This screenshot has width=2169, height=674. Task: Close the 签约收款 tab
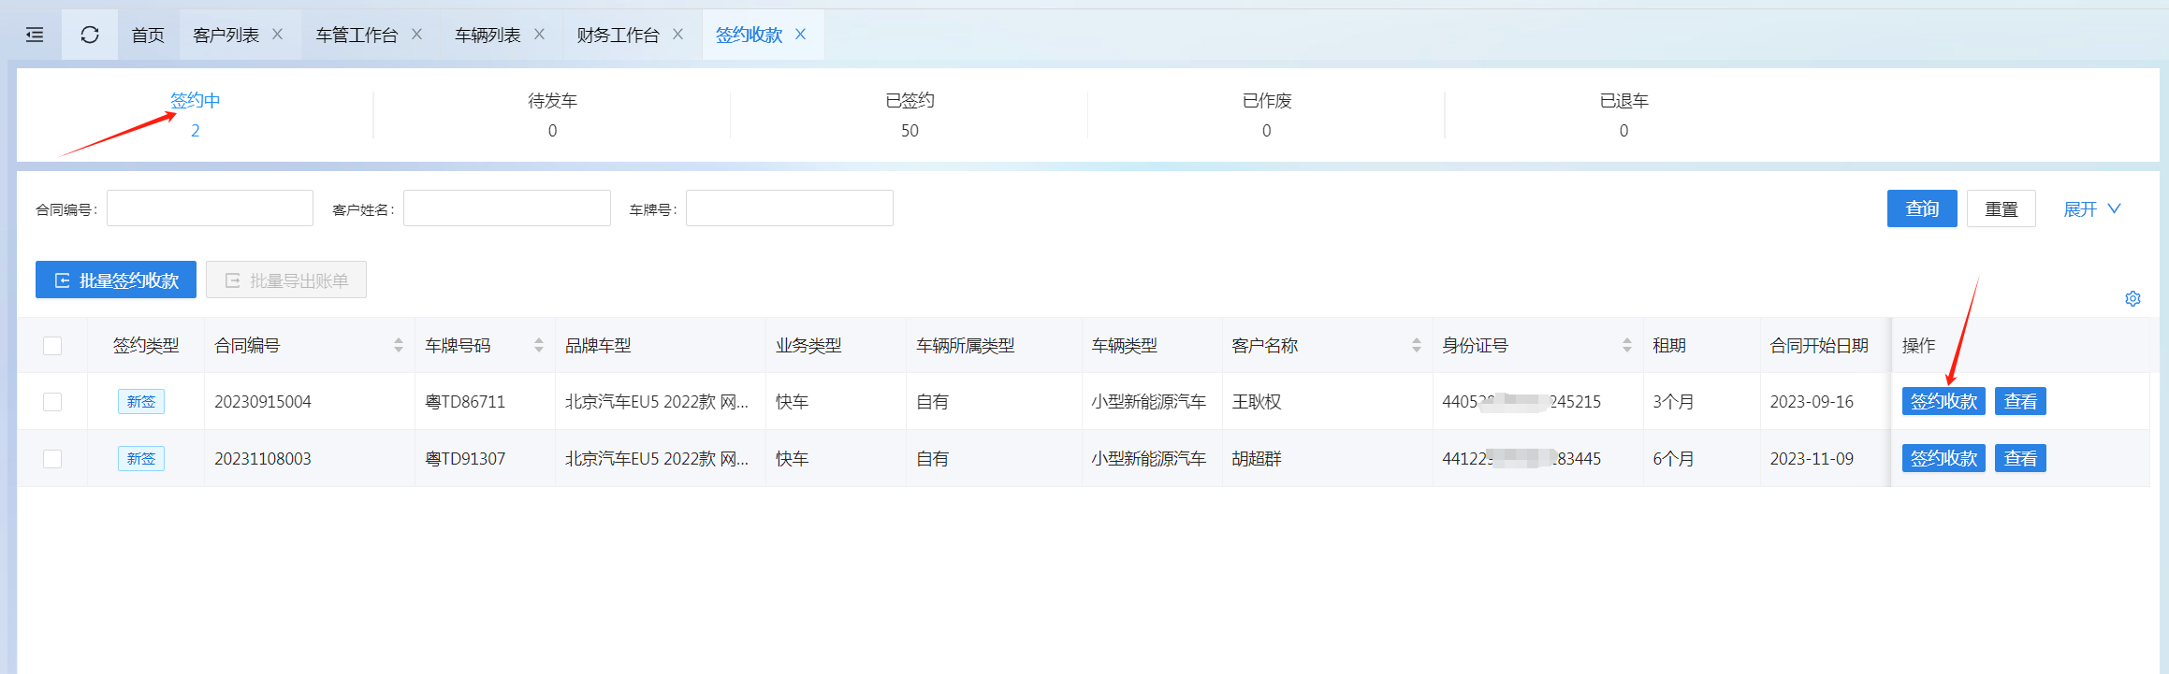click(x=801, y=35)
